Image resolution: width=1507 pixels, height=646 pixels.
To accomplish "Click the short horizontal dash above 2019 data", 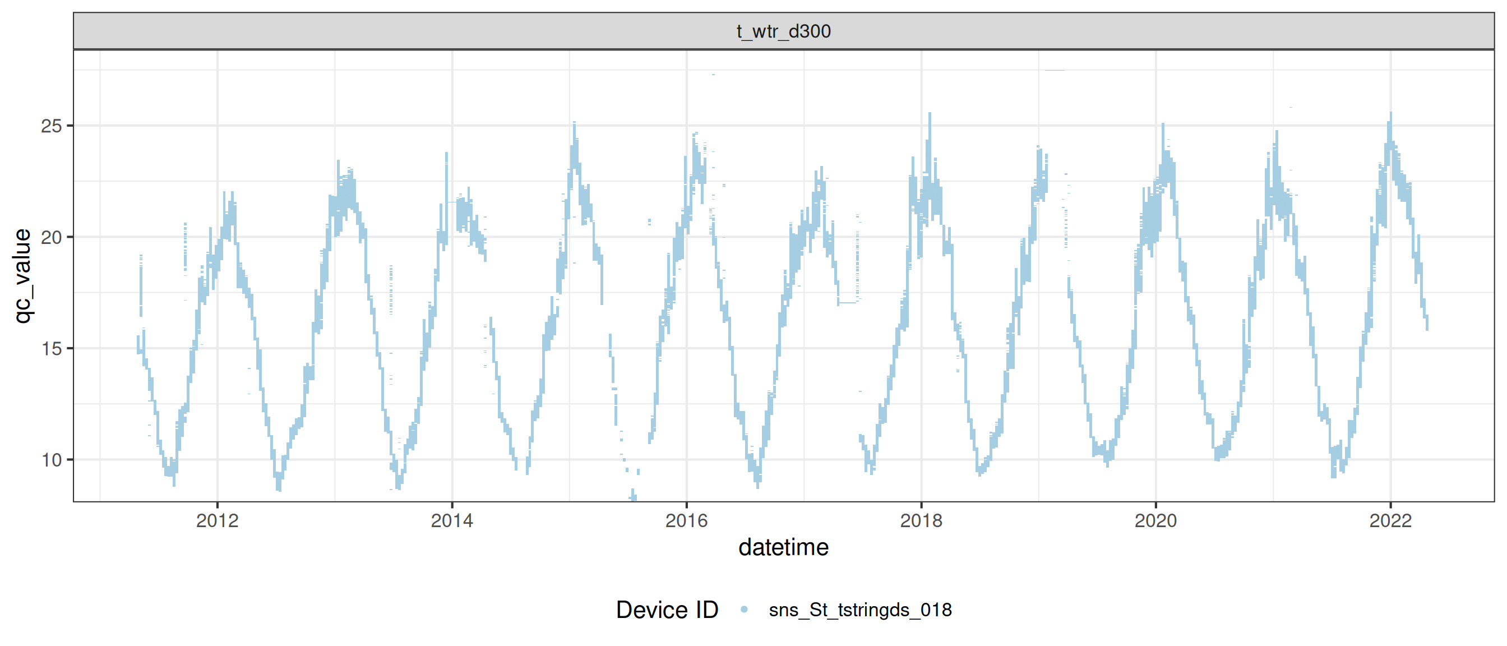I will [x=1055, y=70].
